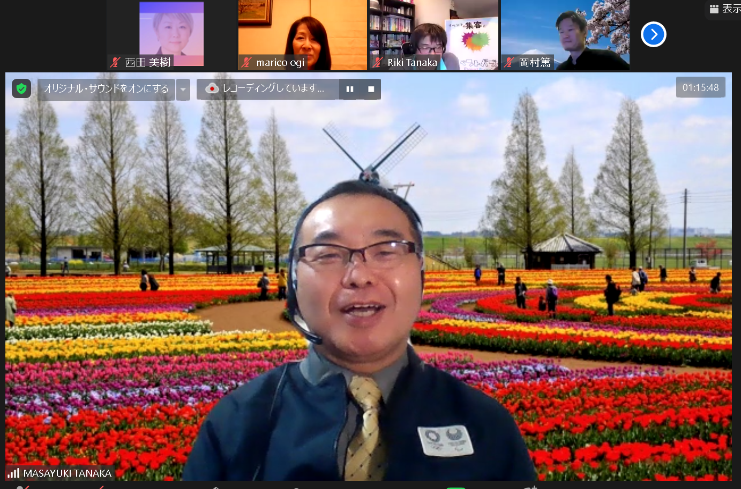The width and height of the screenshot is (741, 489).
Task: Stop the recording
Action: click(371, 89)
